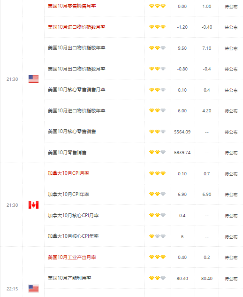Click importance rating for 美国10月零售销售
This screenshot has height=297, width=243.
tap(157, 152)
